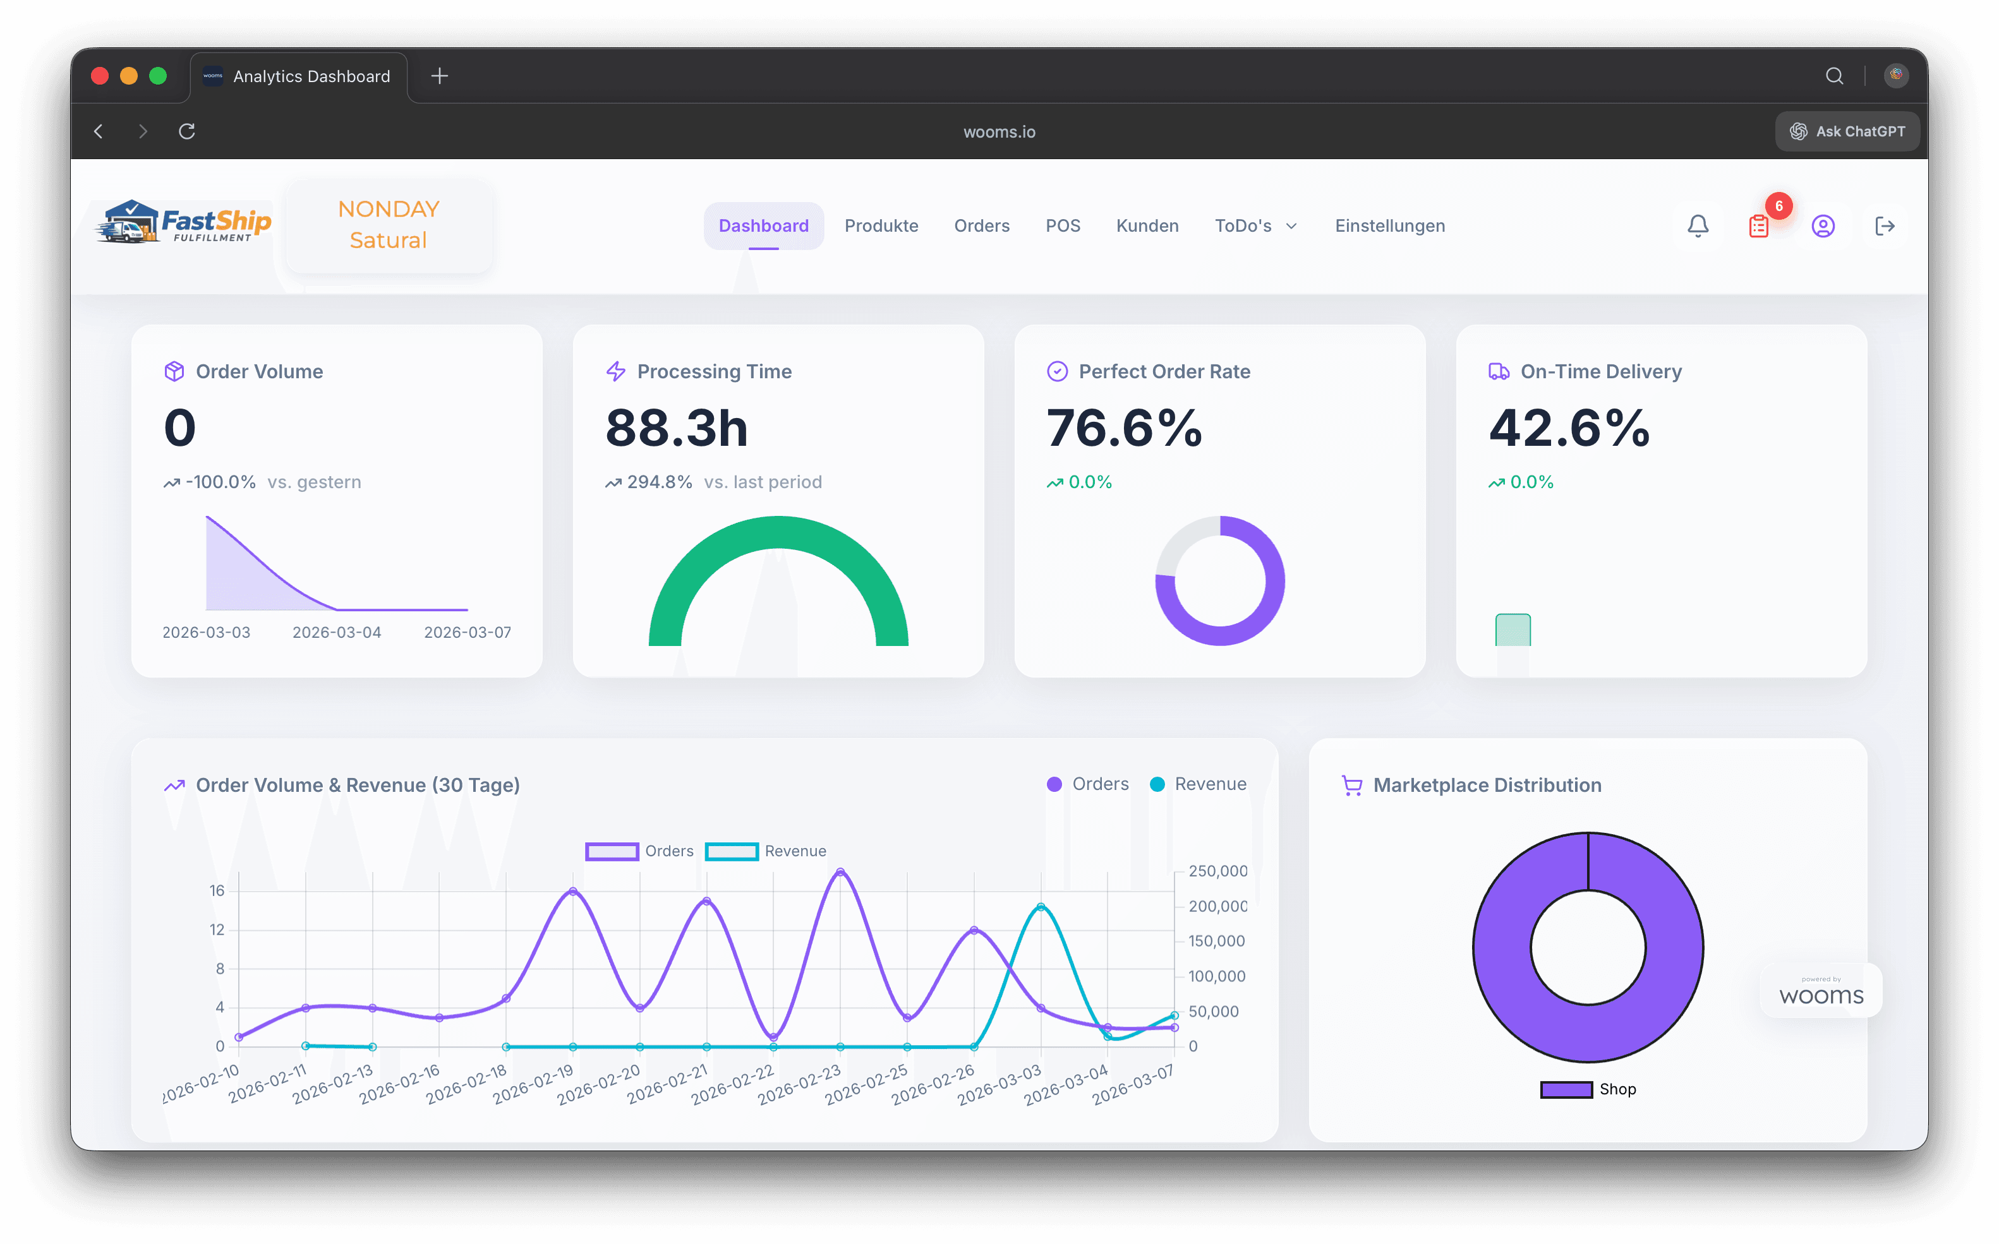Open the user profile icon

point(1823,225)
